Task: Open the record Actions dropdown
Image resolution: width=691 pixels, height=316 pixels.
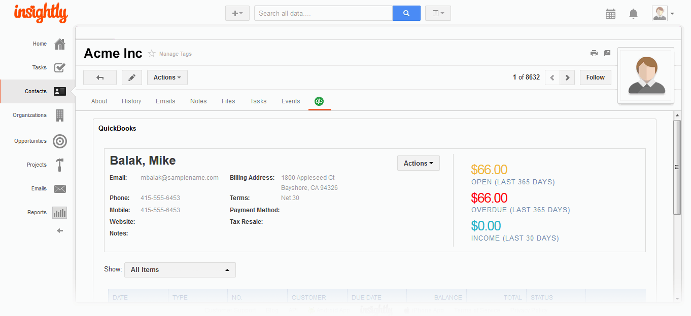Action: [x=167, y=77]
